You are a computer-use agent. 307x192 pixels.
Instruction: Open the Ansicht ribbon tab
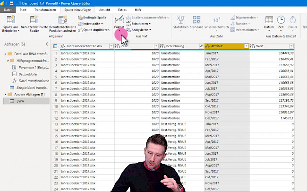(x=105, y=9)
